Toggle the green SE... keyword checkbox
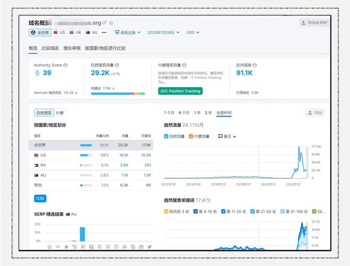The width and height of the screenshot is (350, 266). tap(314, 211)
